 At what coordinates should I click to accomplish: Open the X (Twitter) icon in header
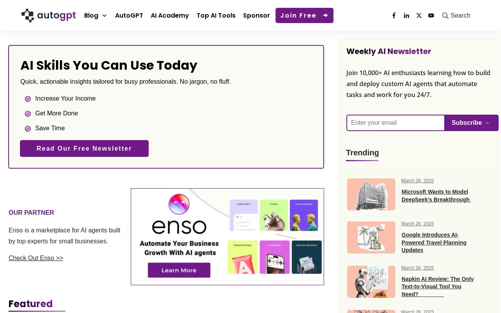(419, 16)
